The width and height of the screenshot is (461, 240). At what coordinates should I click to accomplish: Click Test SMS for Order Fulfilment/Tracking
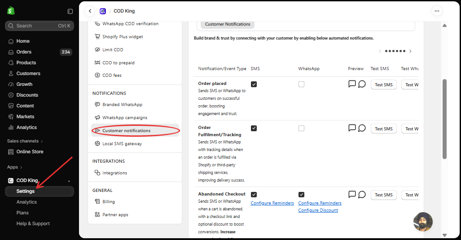(x=384, y=129)
